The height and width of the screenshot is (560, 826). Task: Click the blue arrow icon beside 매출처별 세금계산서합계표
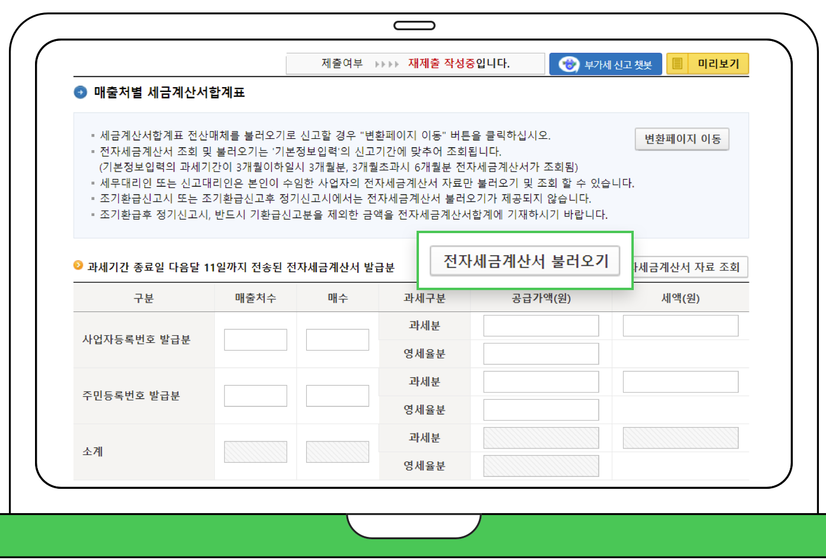pyautogui.click(x=80, y=93)
